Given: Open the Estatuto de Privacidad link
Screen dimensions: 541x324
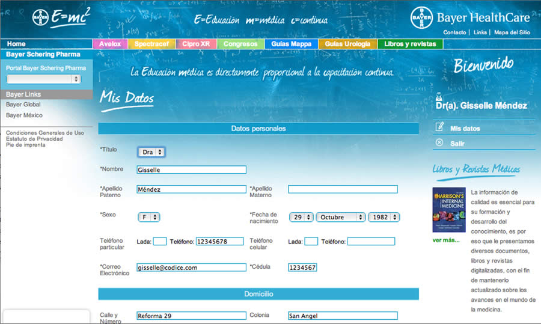Looking at the screenshot, I should tap(34, 139).
